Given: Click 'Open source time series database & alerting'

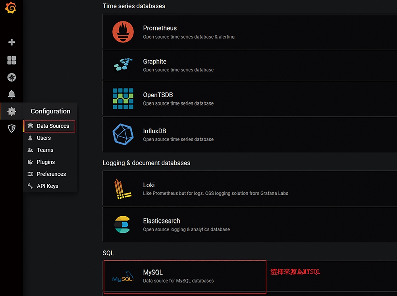Looking at the screenshot, I should pyautogui.click(x=189, y=37).
